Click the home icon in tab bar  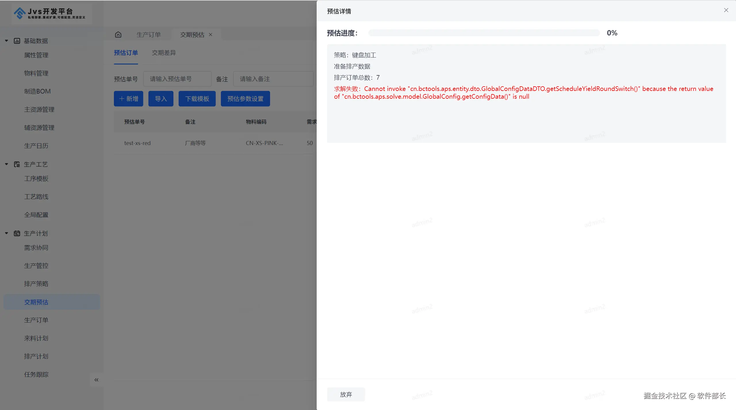click(118, 35)
